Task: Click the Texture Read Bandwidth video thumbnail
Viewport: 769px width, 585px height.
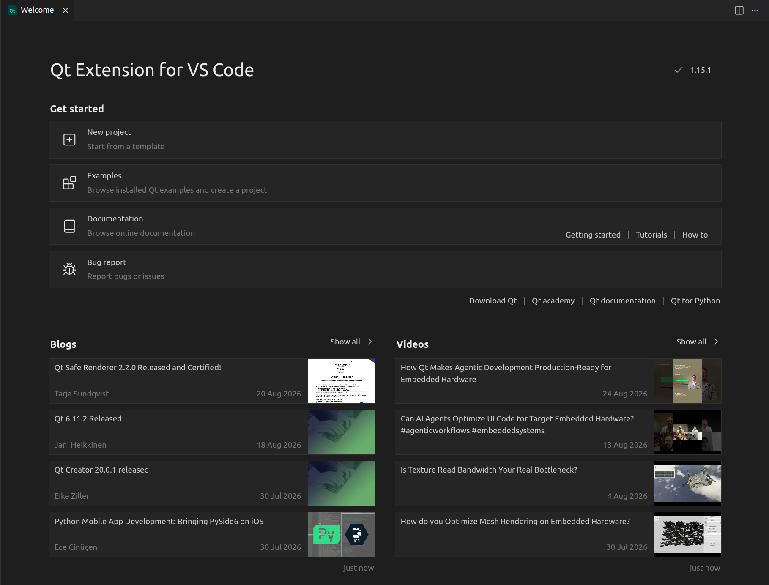Action: [687, 483]
